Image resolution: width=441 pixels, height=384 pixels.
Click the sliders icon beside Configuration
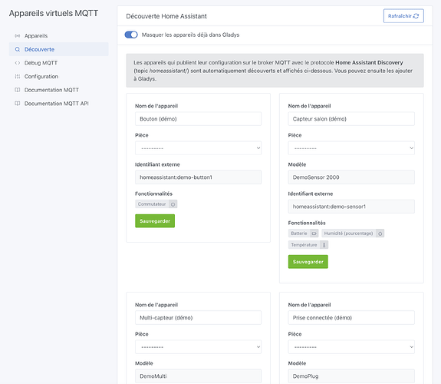[18, 76]
